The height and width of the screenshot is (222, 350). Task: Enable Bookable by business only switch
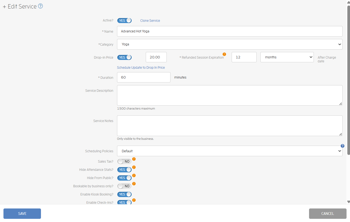click(124, 186)
